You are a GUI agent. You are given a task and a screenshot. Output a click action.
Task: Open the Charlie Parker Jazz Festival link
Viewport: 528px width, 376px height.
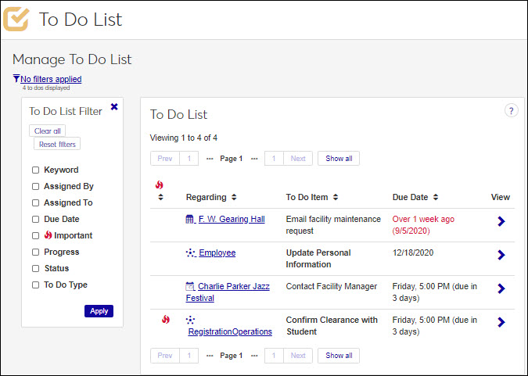click(233, 287)
